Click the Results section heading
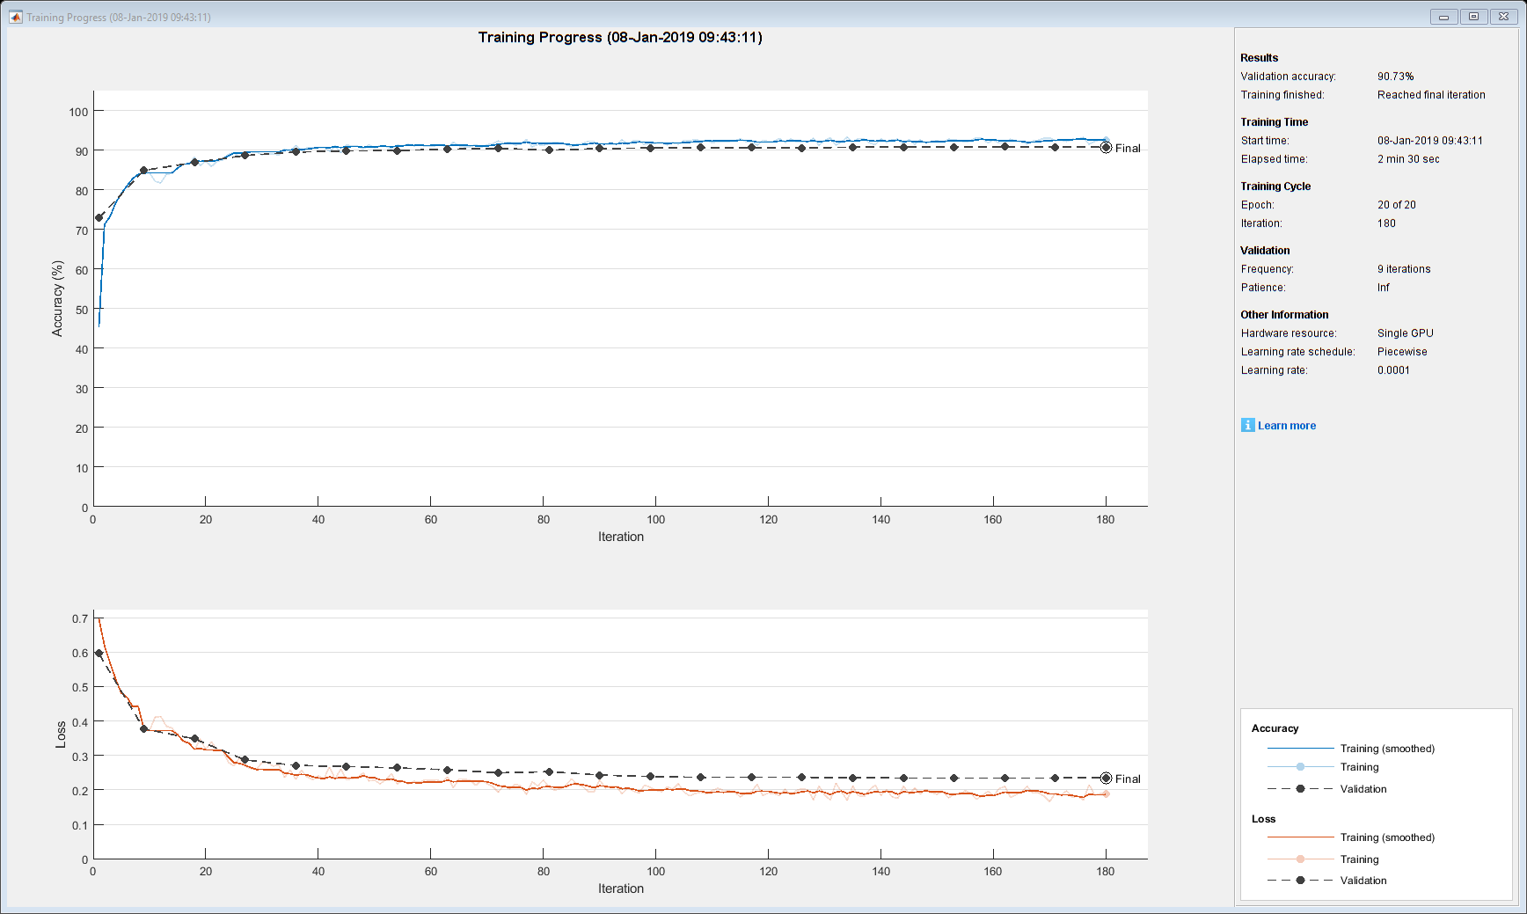Viewport: 1527px width, 914px height. (x=1260, y=58)
